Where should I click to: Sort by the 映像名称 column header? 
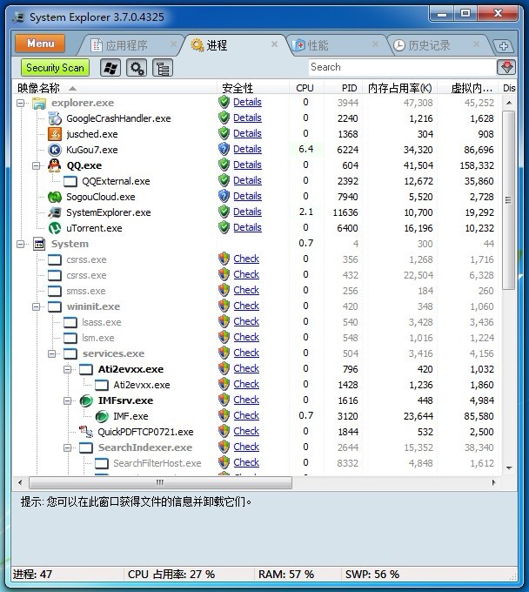115,88
